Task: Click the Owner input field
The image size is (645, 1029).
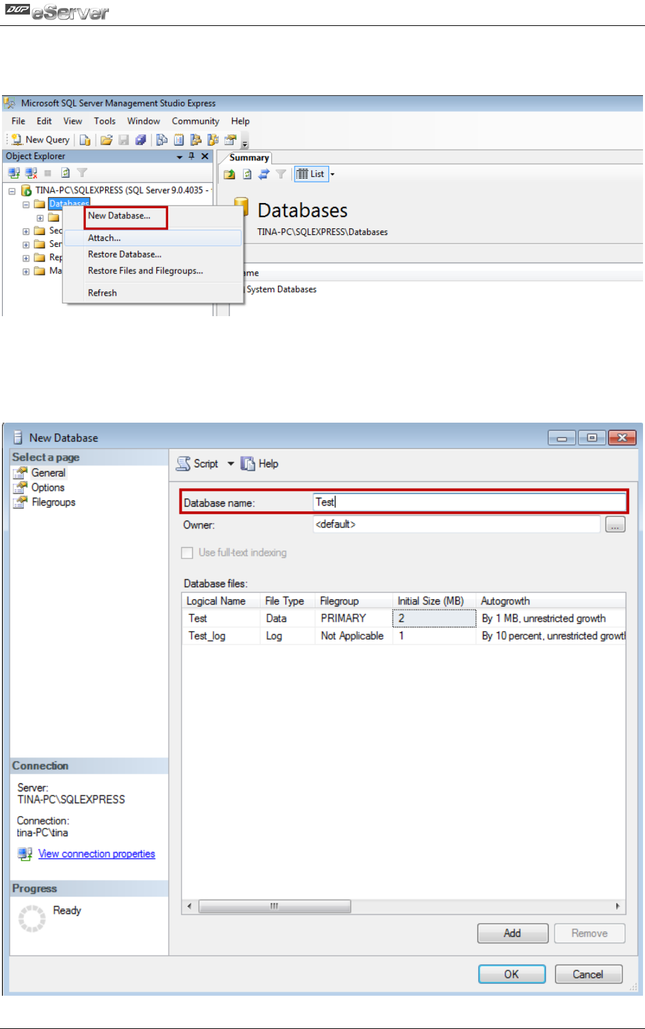Action: (457, 524)
